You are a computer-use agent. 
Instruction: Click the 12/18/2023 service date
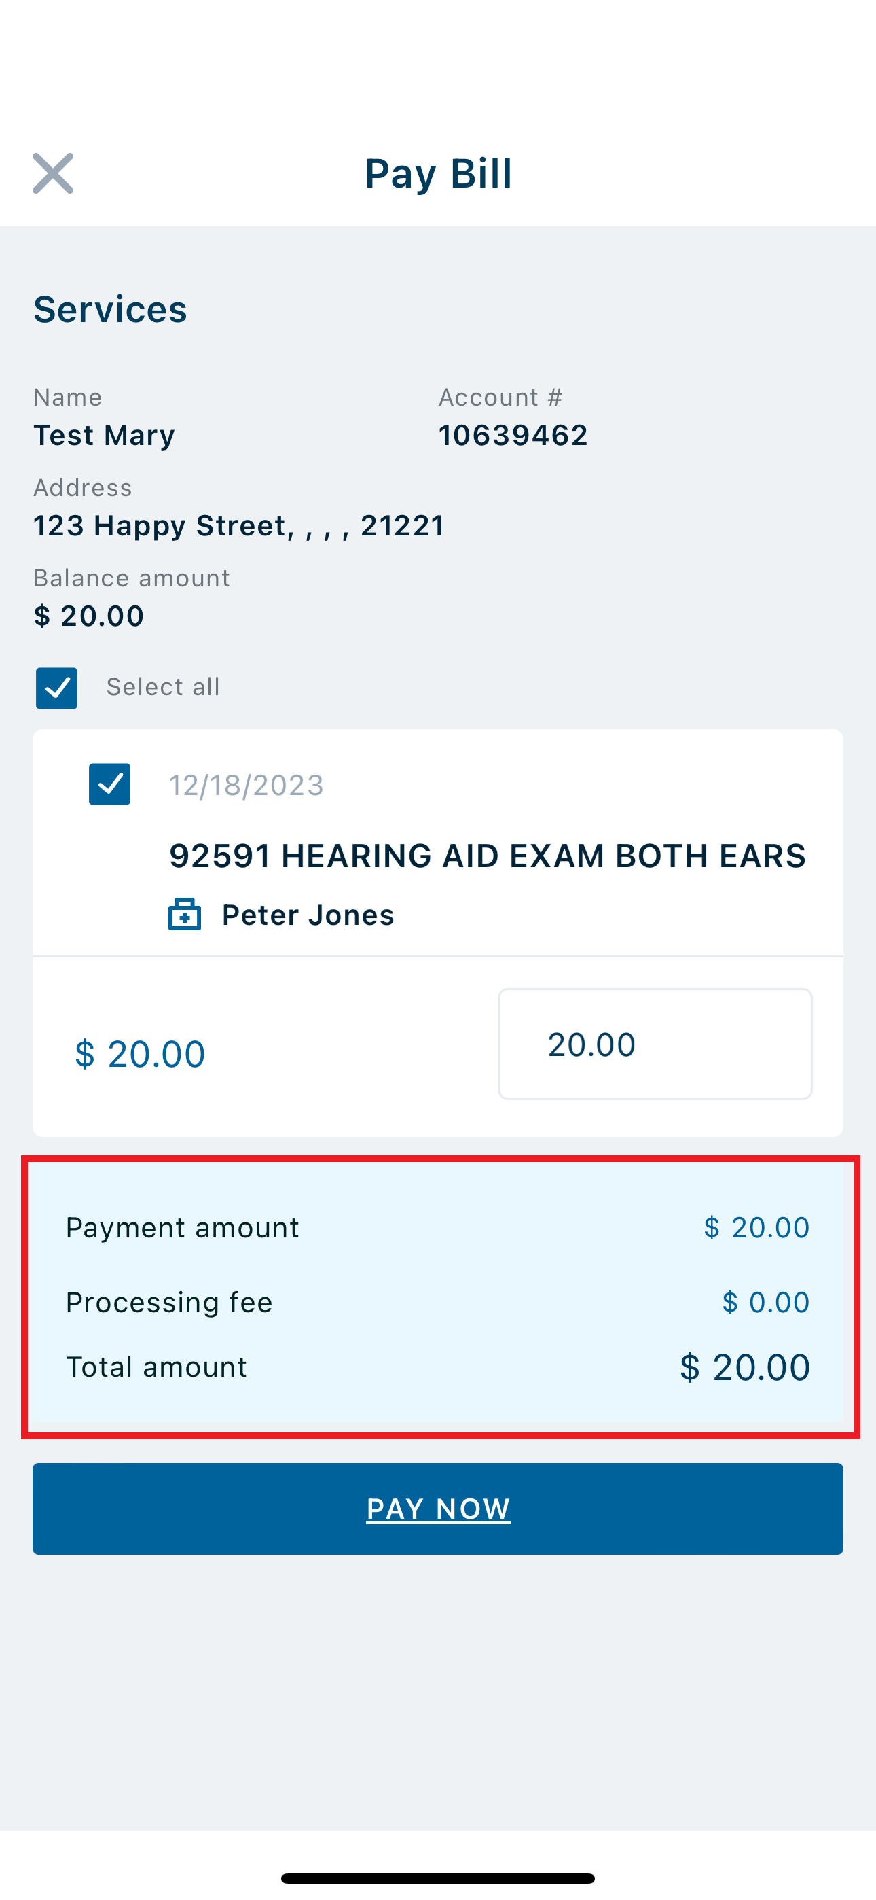pyautogui.click(x=247, y=785)
